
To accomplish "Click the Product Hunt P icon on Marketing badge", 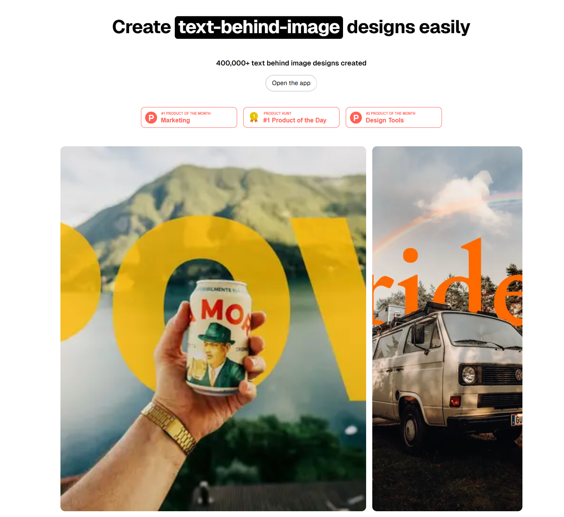I will [x=151, y=117].
